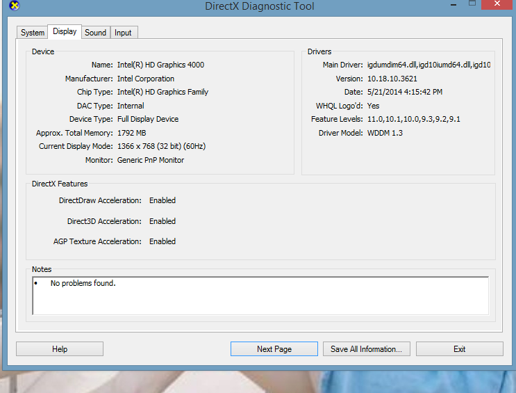Click the 'Drivers' group heading
Viewport: 516px width, 393px height.
pos(319,51)
